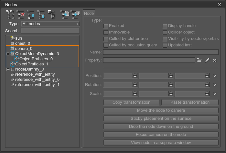Clear the Rotation values with X icon
Image resolution: width=226 pixels, height=153 pixels.
[215, 85]
